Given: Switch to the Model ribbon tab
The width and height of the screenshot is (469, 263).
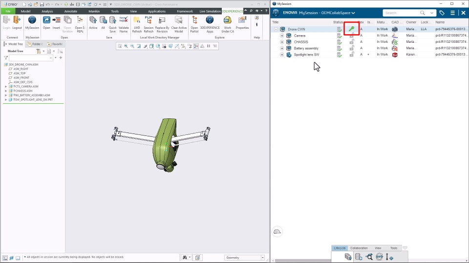Looking at the screenshot, I should 25,11.
